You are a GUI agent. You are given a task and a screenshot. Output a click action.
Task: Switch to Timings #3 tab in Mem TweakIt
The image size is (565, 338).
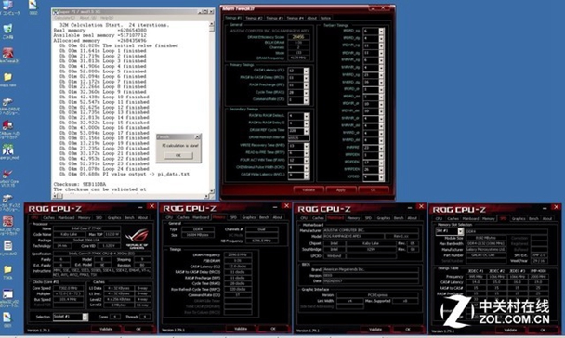pos(274,18)
